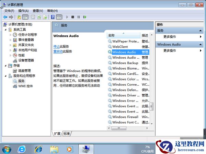
Task: Expand the 性能 node arrow
Action: (10, 56)
